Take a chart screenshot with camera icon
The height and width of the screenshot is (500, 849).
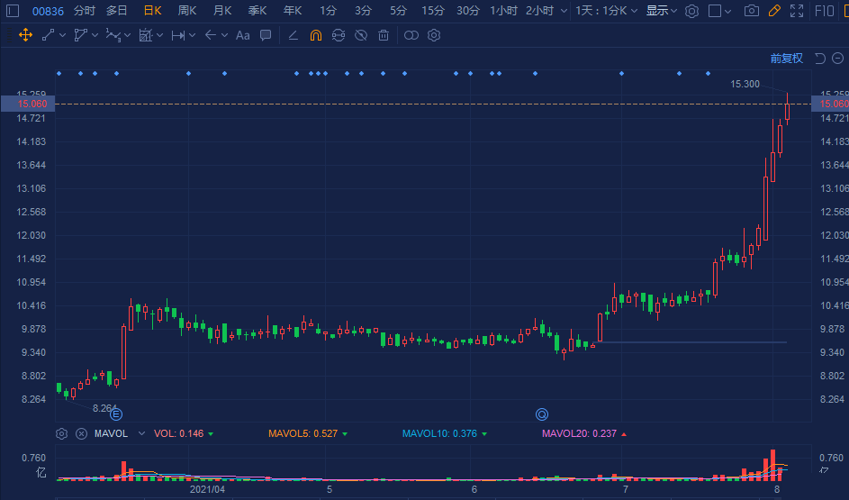[752, 11]
